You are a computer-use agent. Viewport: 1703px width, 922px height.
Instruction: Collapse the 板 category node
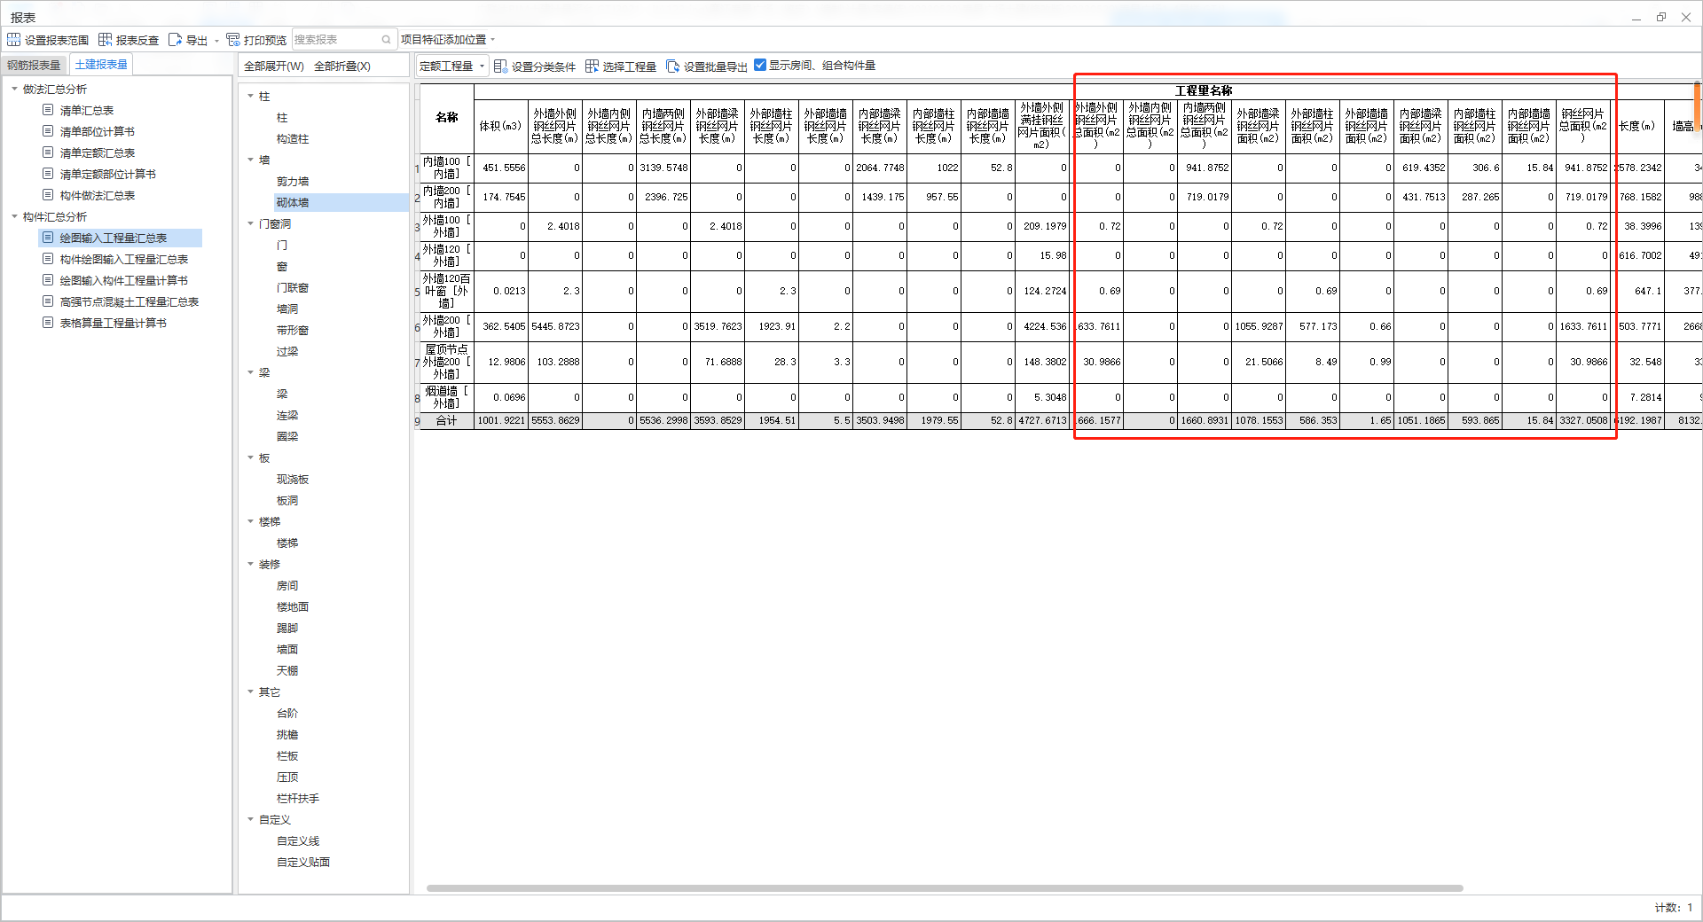coord(250,457)
